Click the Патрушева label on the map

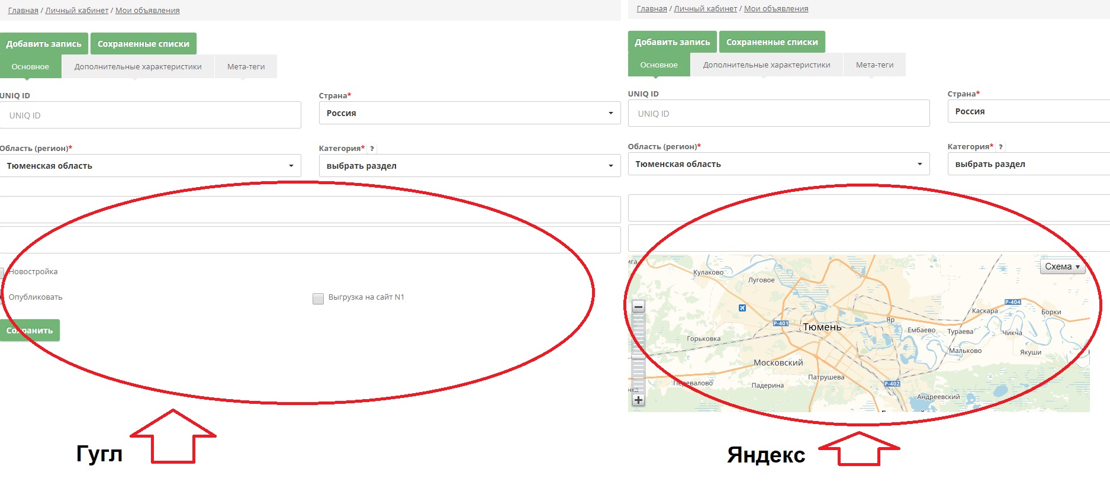click(826, 377)
